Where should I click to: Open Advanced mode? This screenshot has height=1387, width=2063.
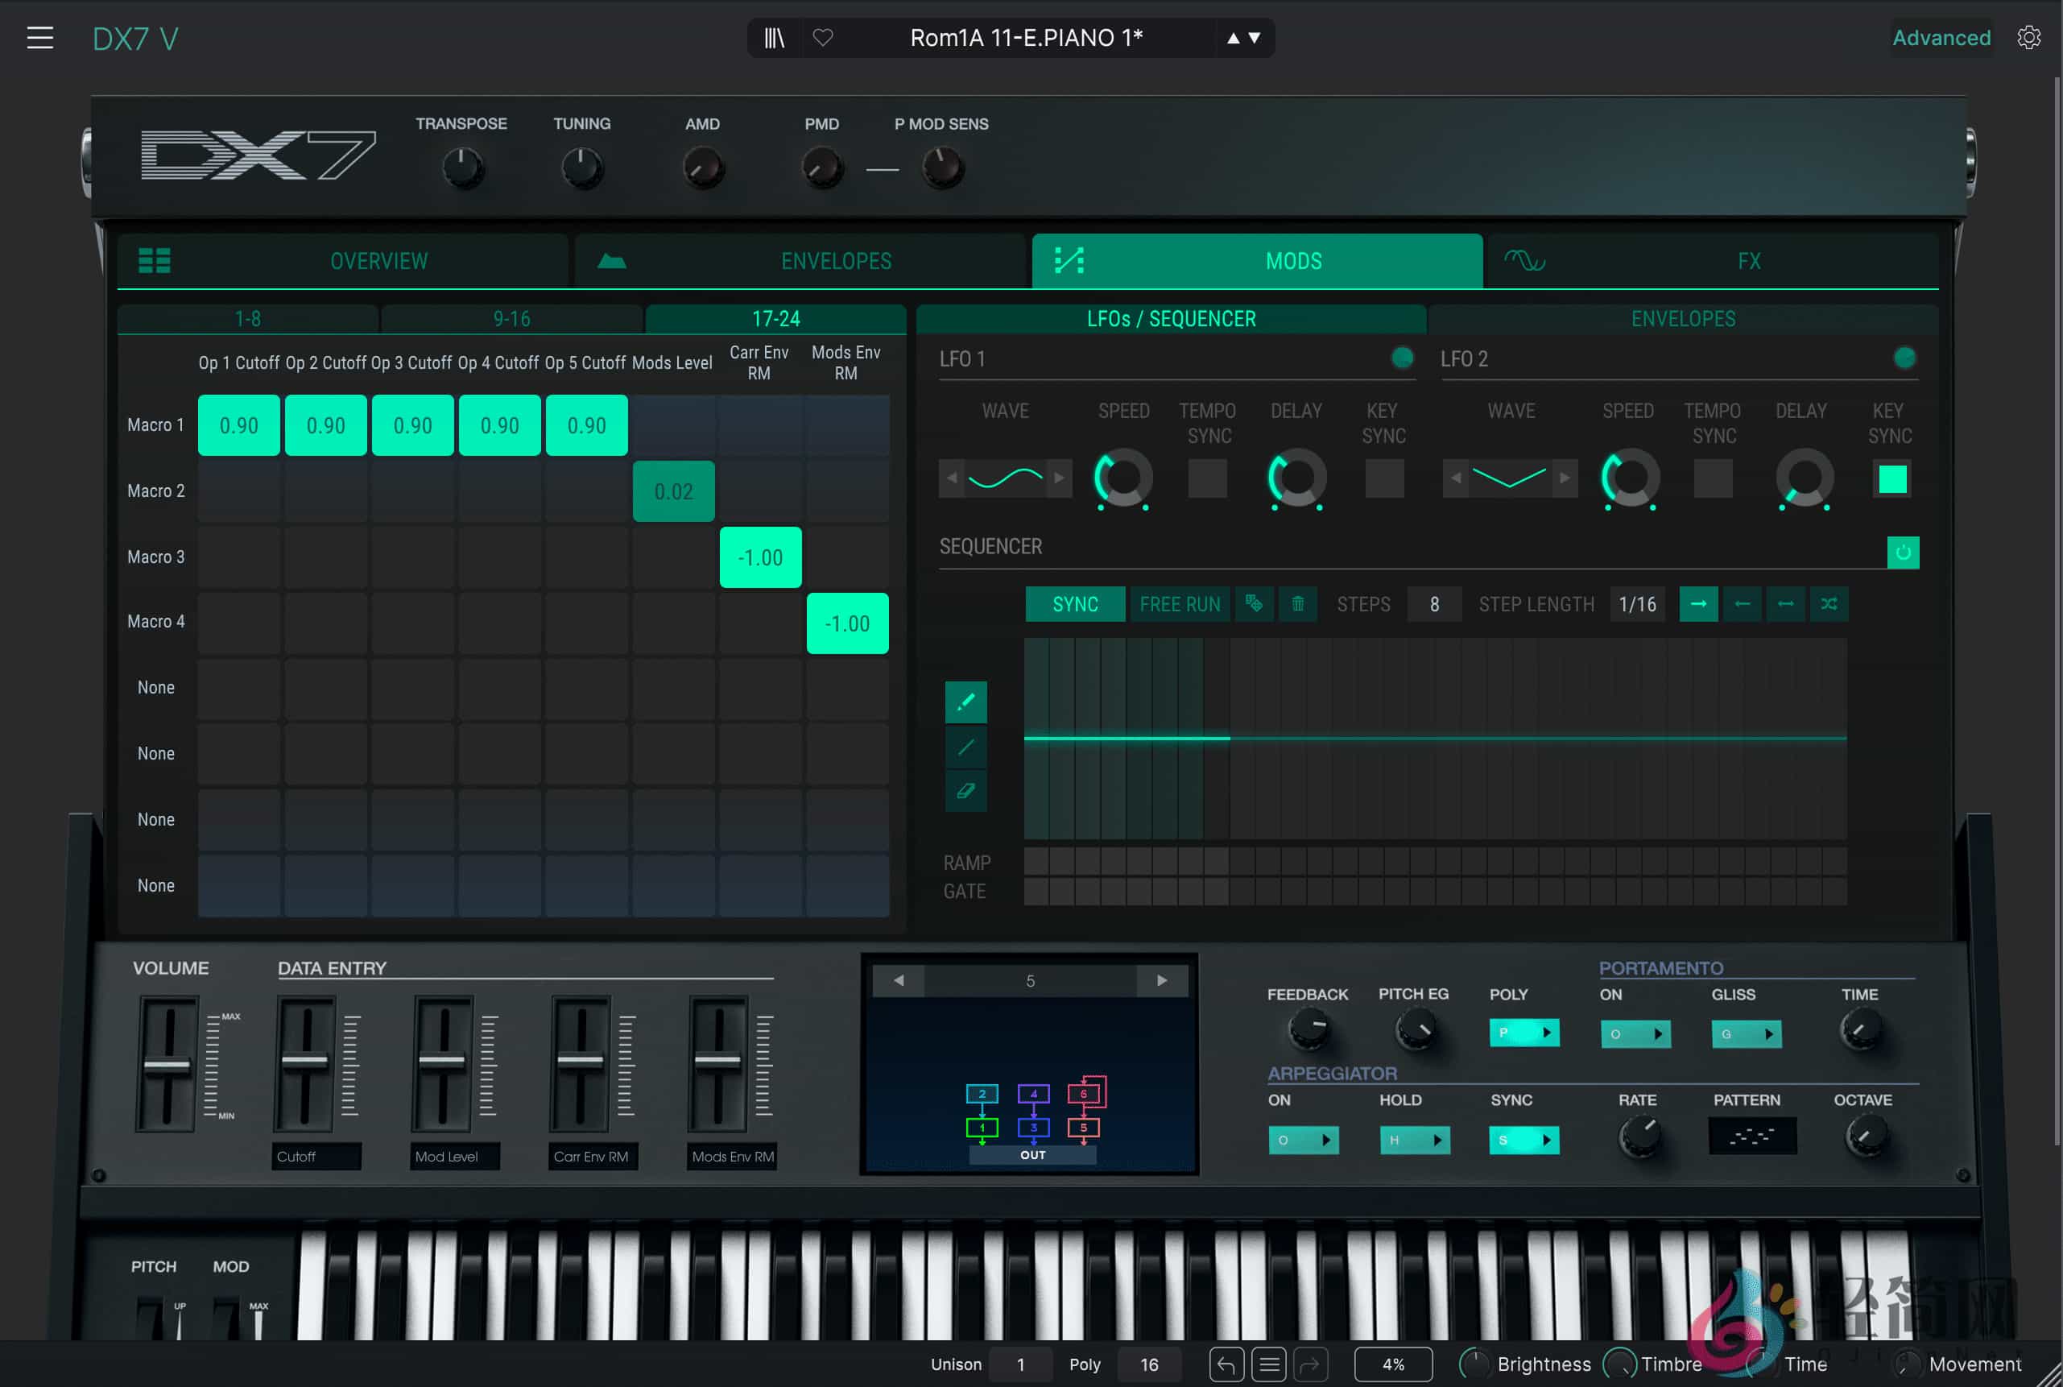coord(1942,37)
